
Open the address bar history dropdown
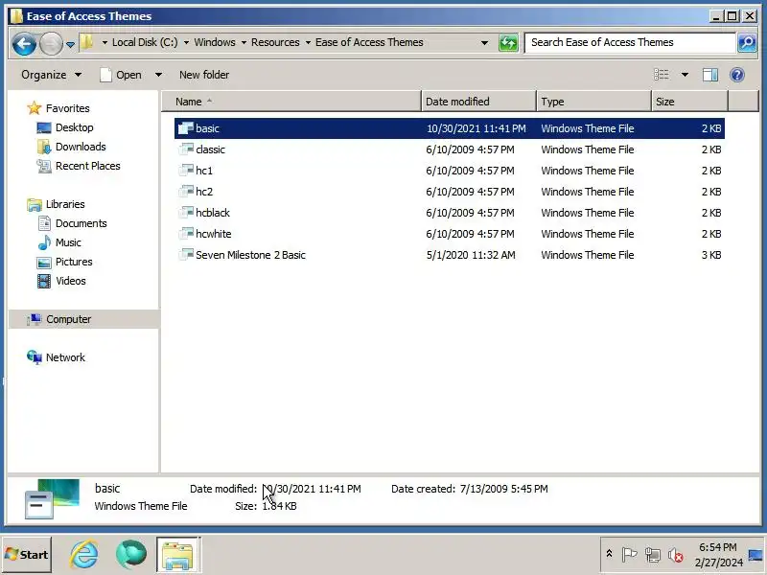pos(484,43)
